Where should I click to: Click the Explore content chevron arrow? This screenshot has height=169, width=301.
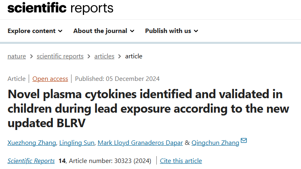tap(60, 31)
